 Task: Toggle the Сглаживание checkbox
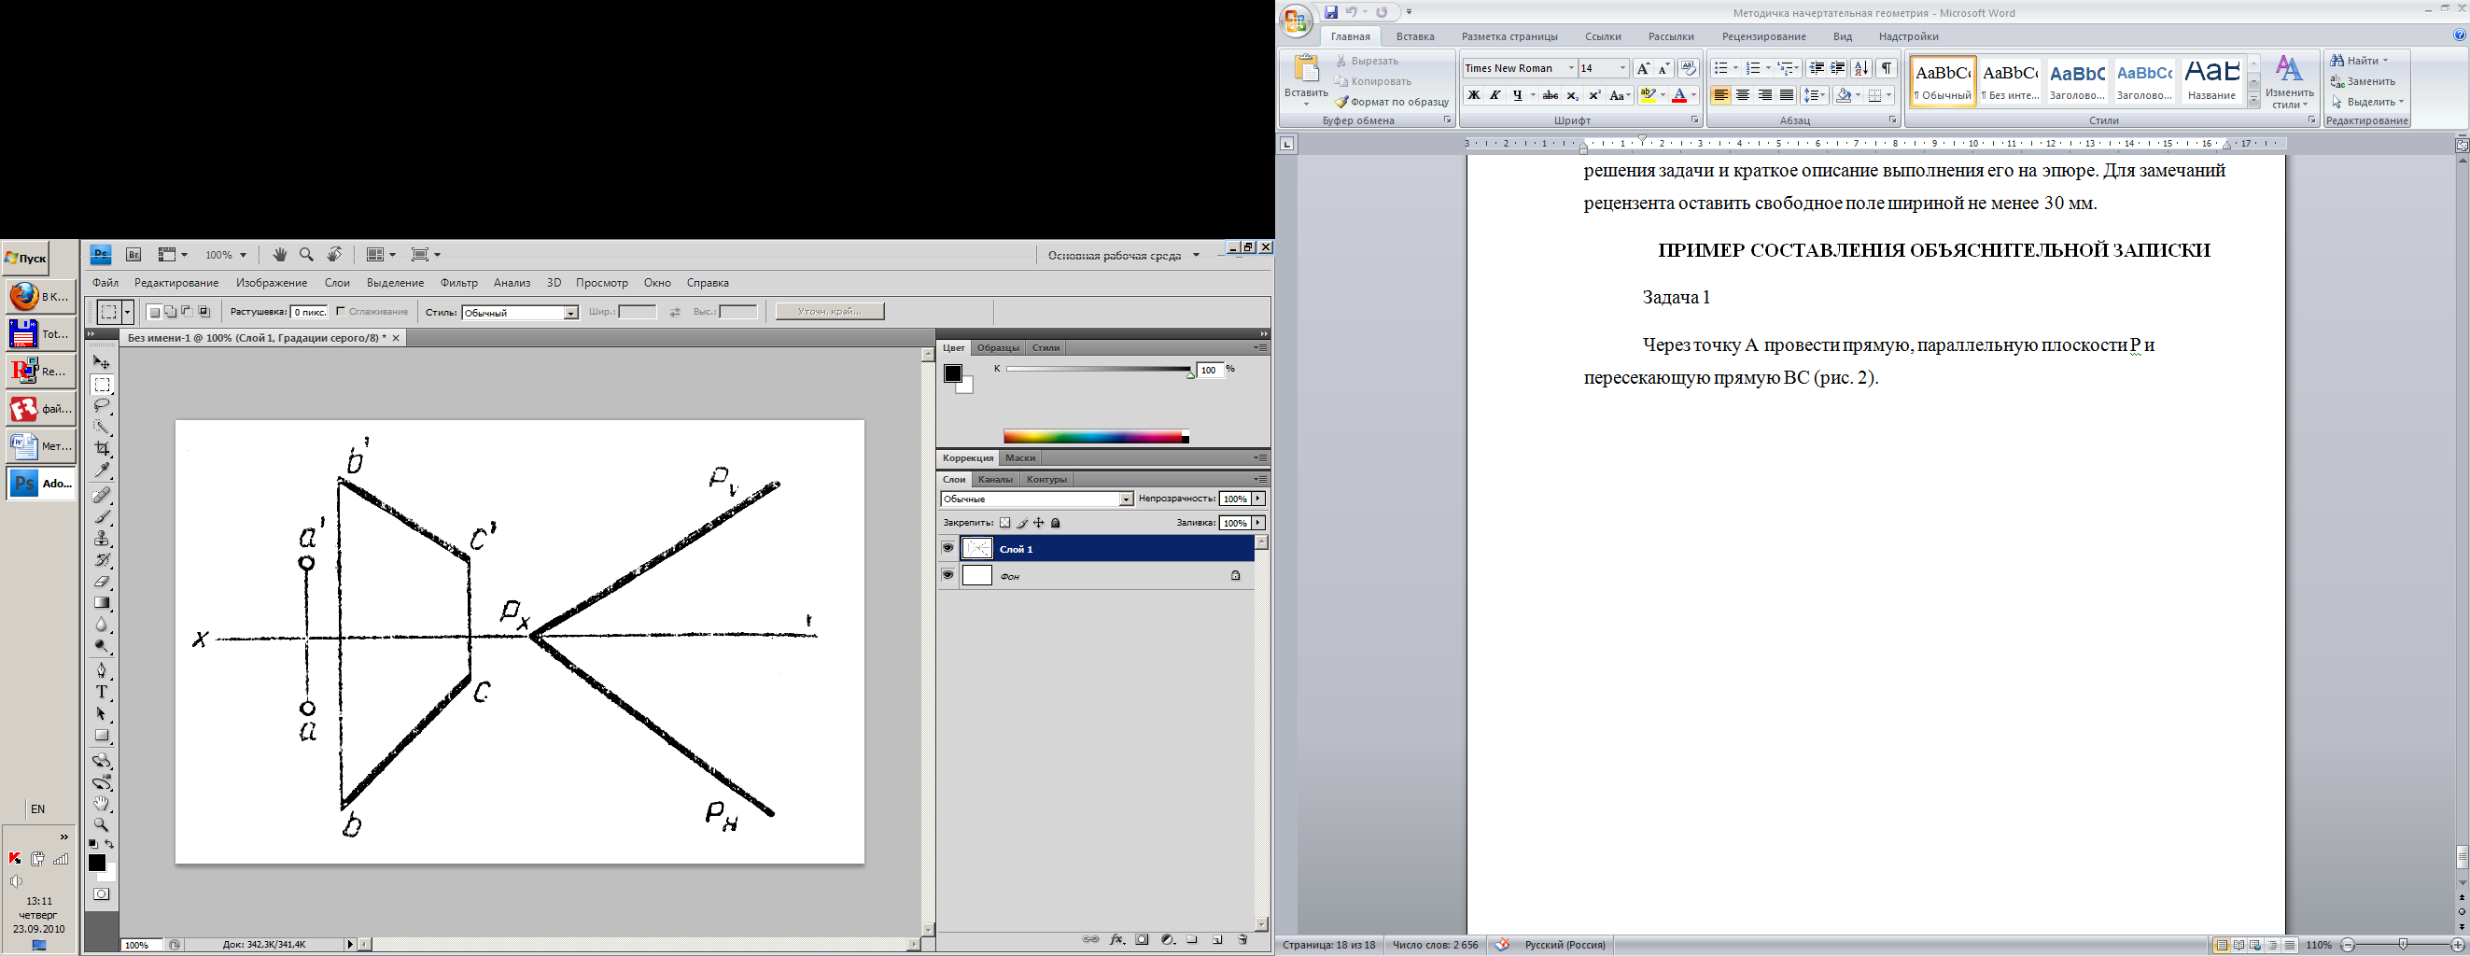coord(342,312)
